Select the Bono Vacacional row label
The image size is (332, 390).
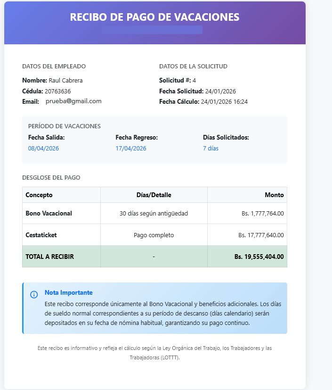pyautogui.click(x=49, y=213)
